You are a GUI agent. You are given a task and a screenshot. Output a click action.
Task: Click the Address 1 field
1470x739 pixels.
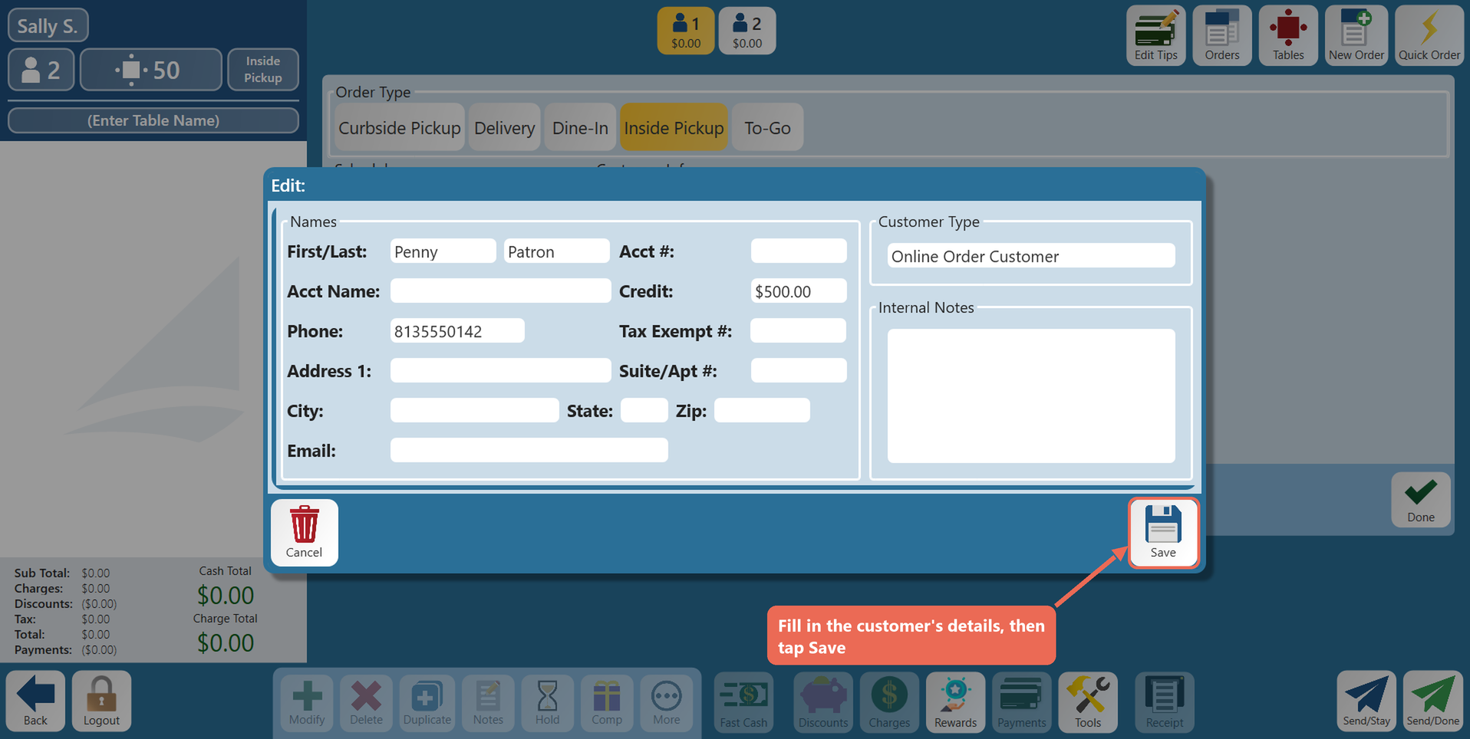500,371
